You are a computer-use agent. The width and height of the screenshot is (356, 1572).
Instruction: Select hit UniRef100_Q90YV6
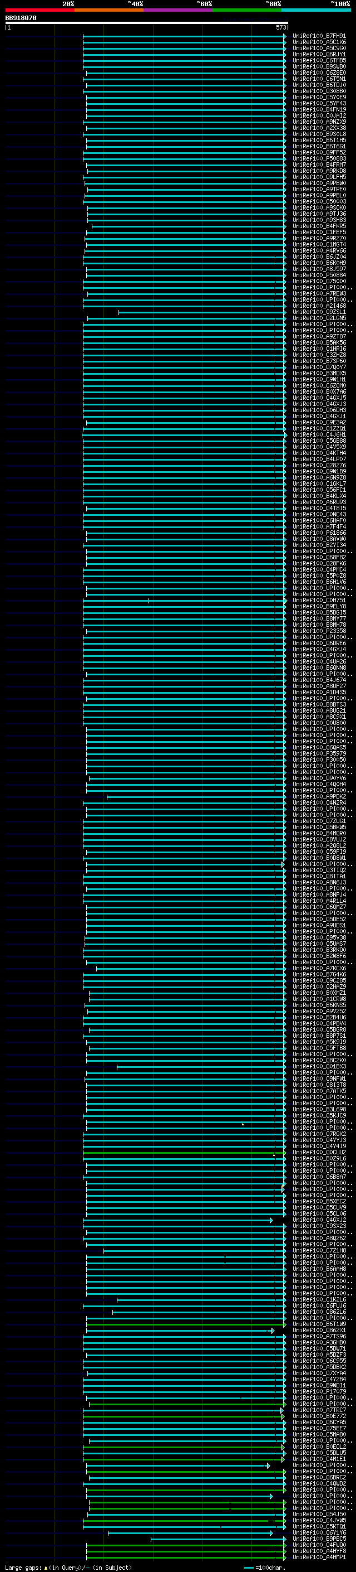click(319, 778)
